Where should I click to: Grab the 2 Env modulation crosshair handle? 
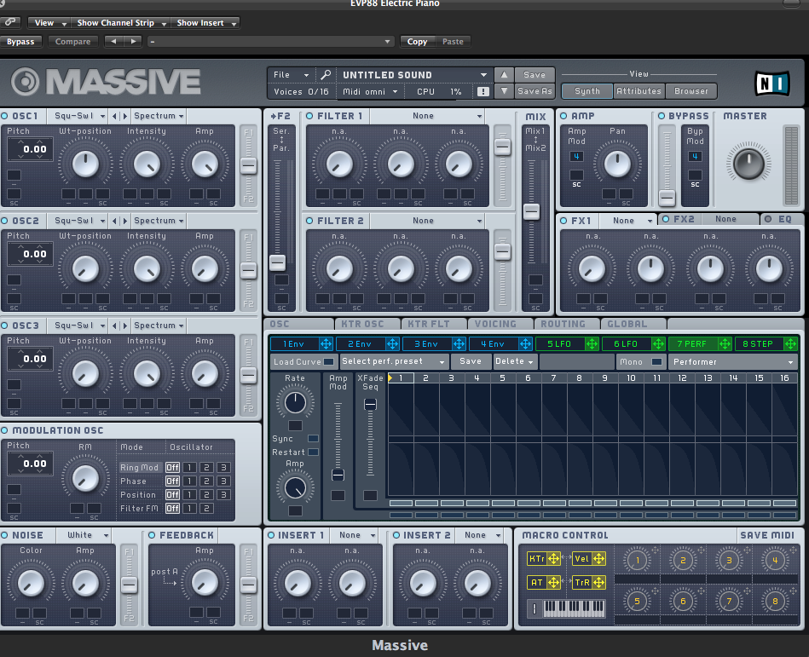point(392,343)
